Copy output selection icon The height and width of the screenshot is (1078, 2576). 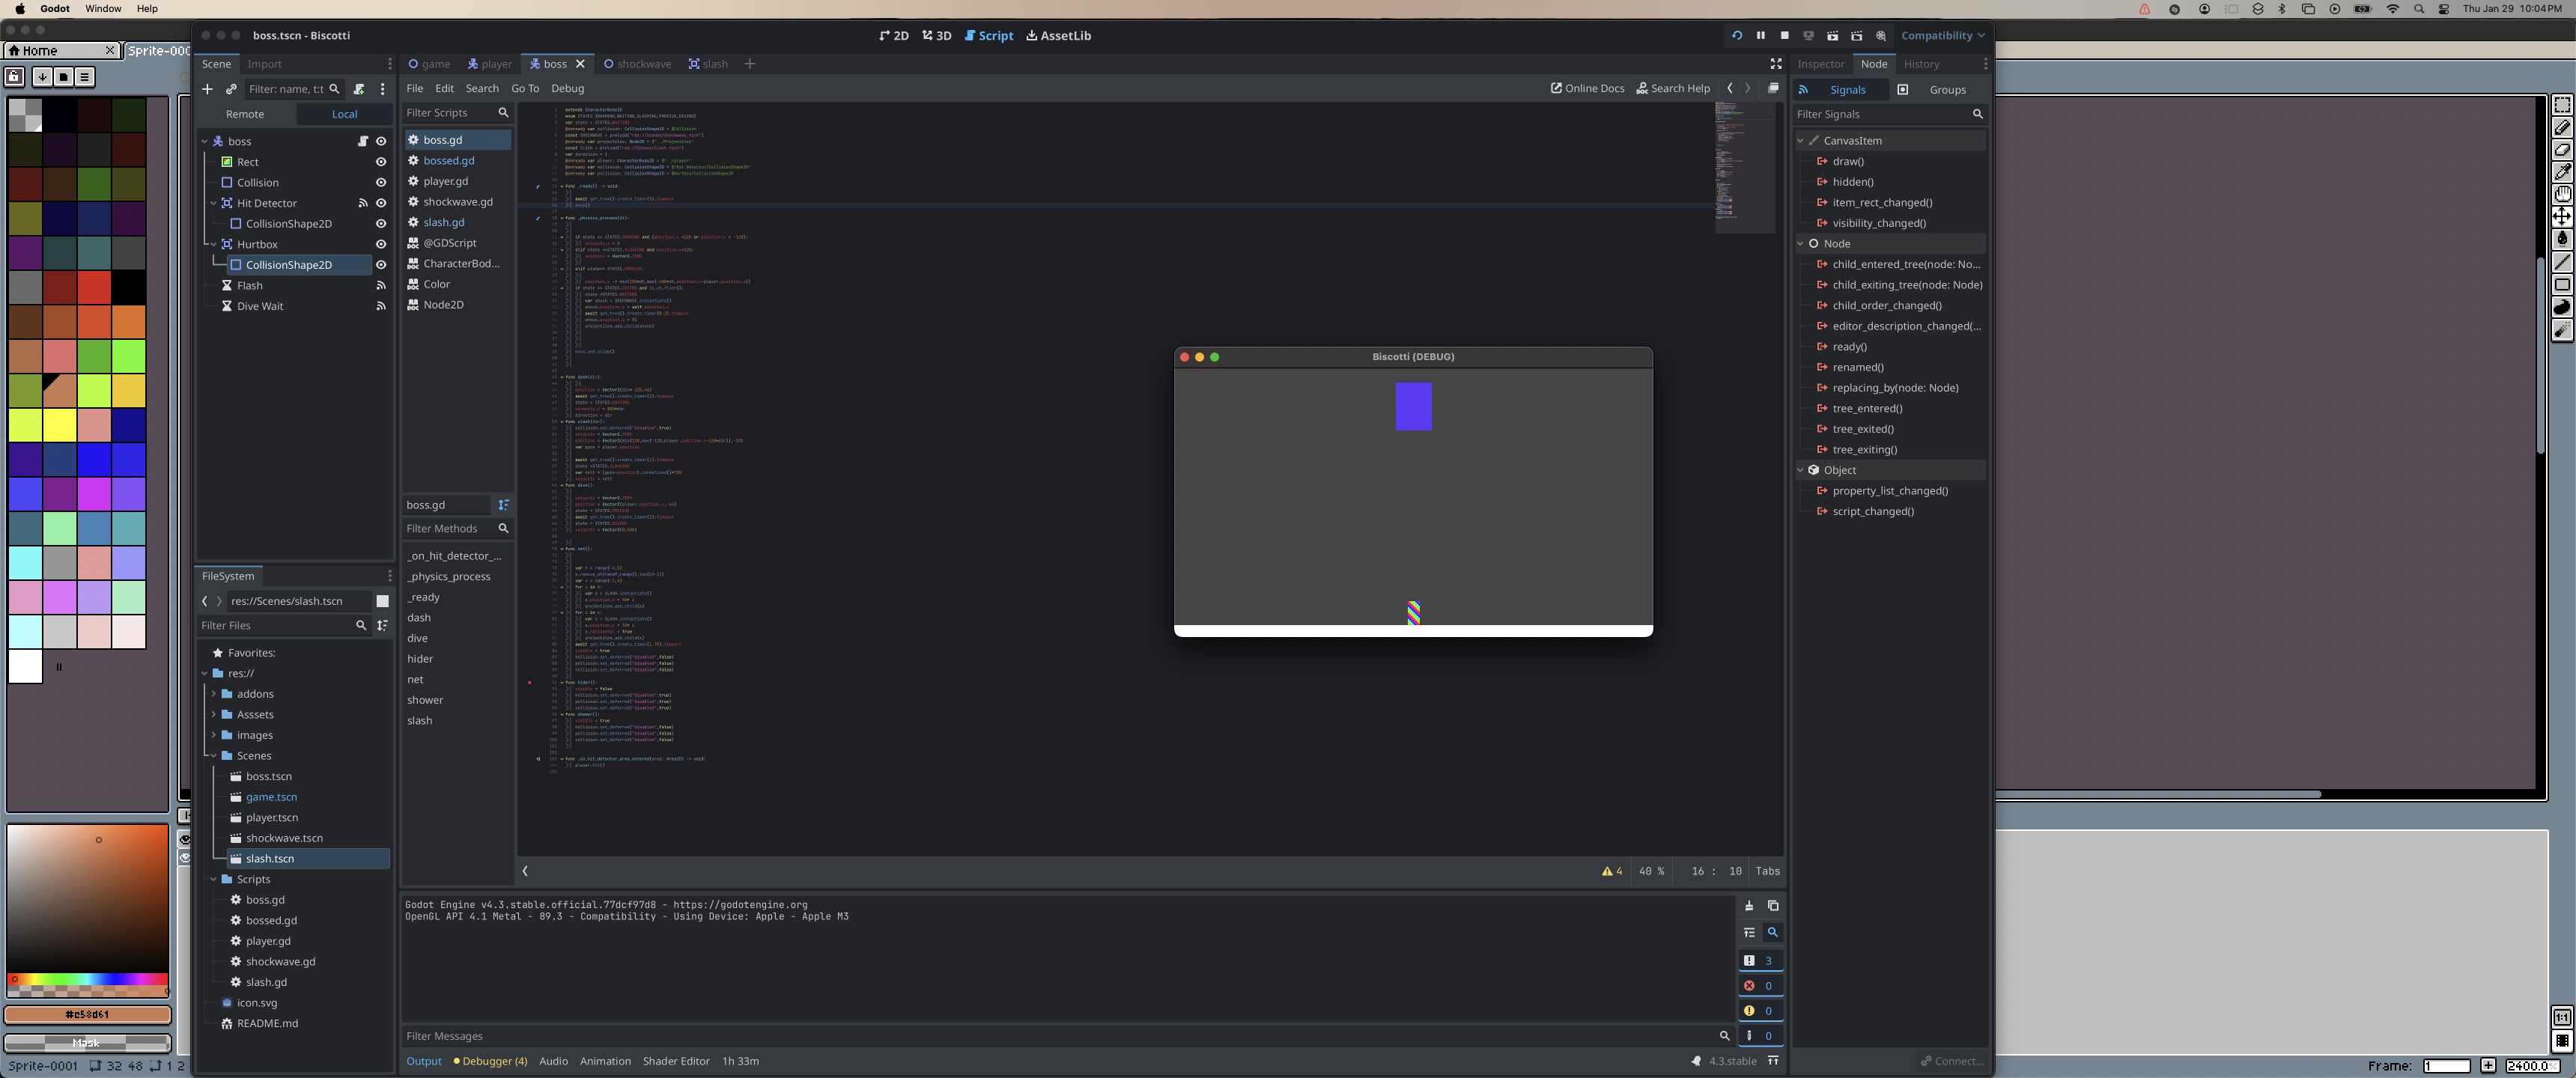1773,906
